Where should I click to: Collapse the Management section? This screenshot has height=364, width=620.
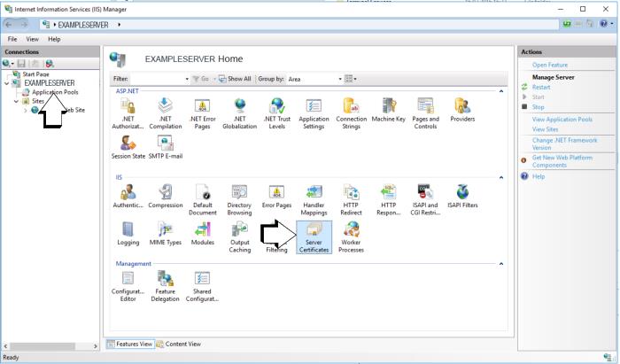coord(500,264)
